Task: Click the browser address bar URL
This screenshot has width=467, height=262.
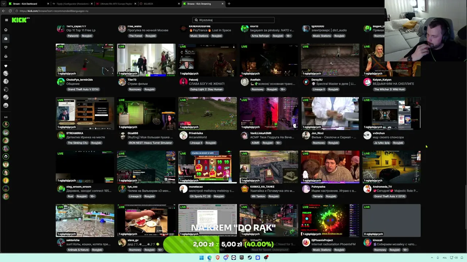Action: (54, 11)
